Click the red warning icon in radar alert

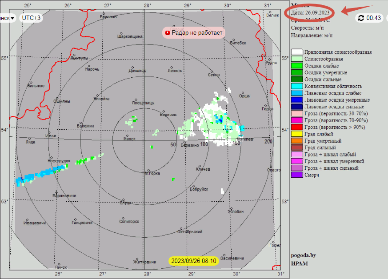168,32
